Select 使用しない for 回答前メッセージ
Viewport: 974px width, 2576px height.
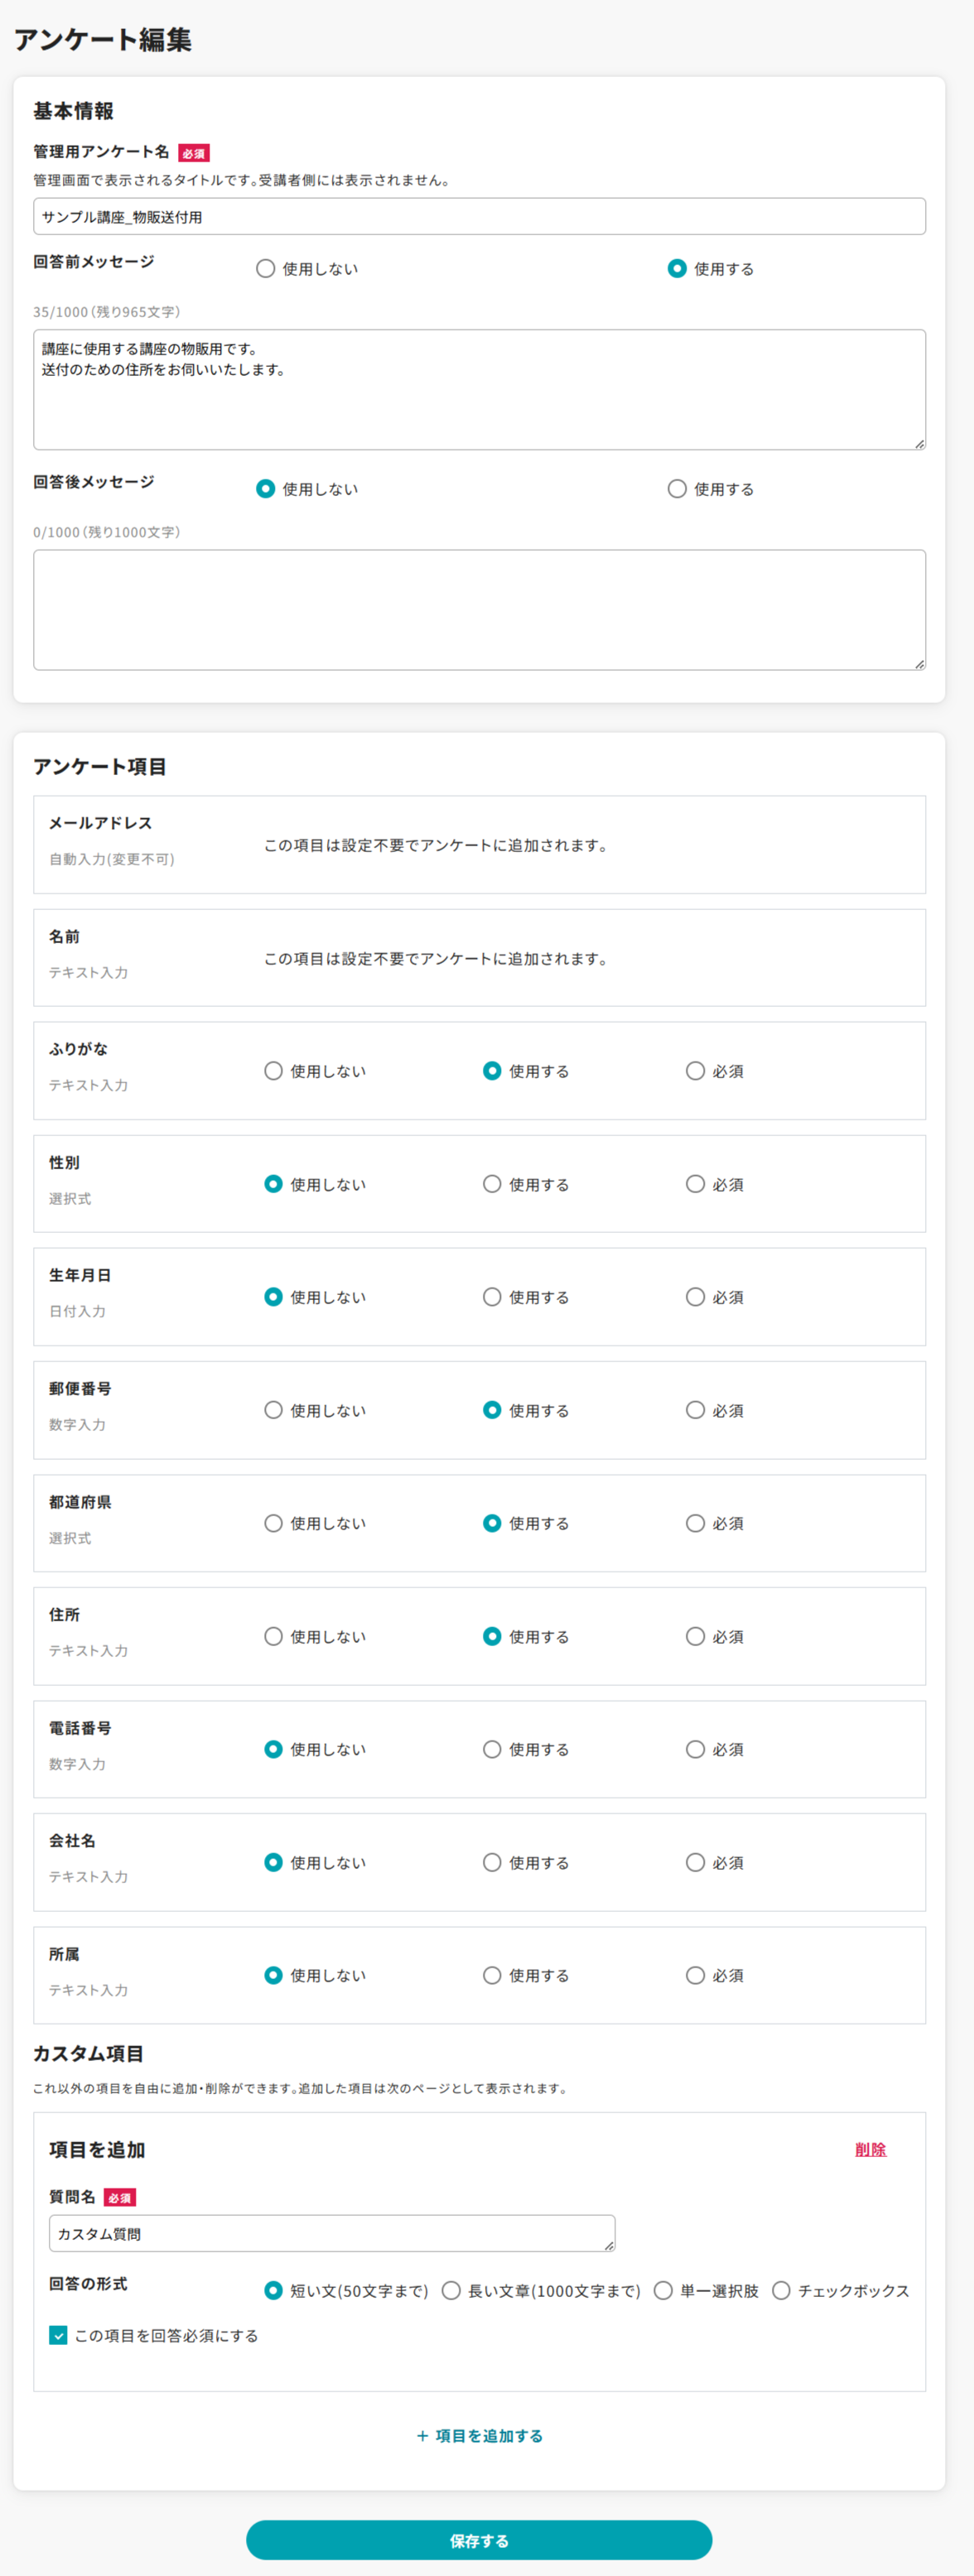(x=266, y=269)
